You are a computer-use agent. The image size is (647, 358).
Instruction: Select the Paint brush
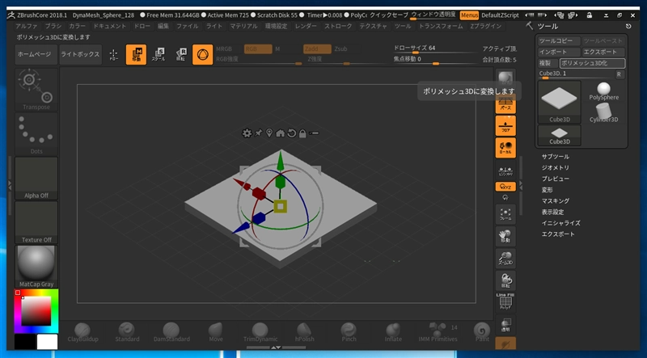pyautogui.click(x=481, y=332)
